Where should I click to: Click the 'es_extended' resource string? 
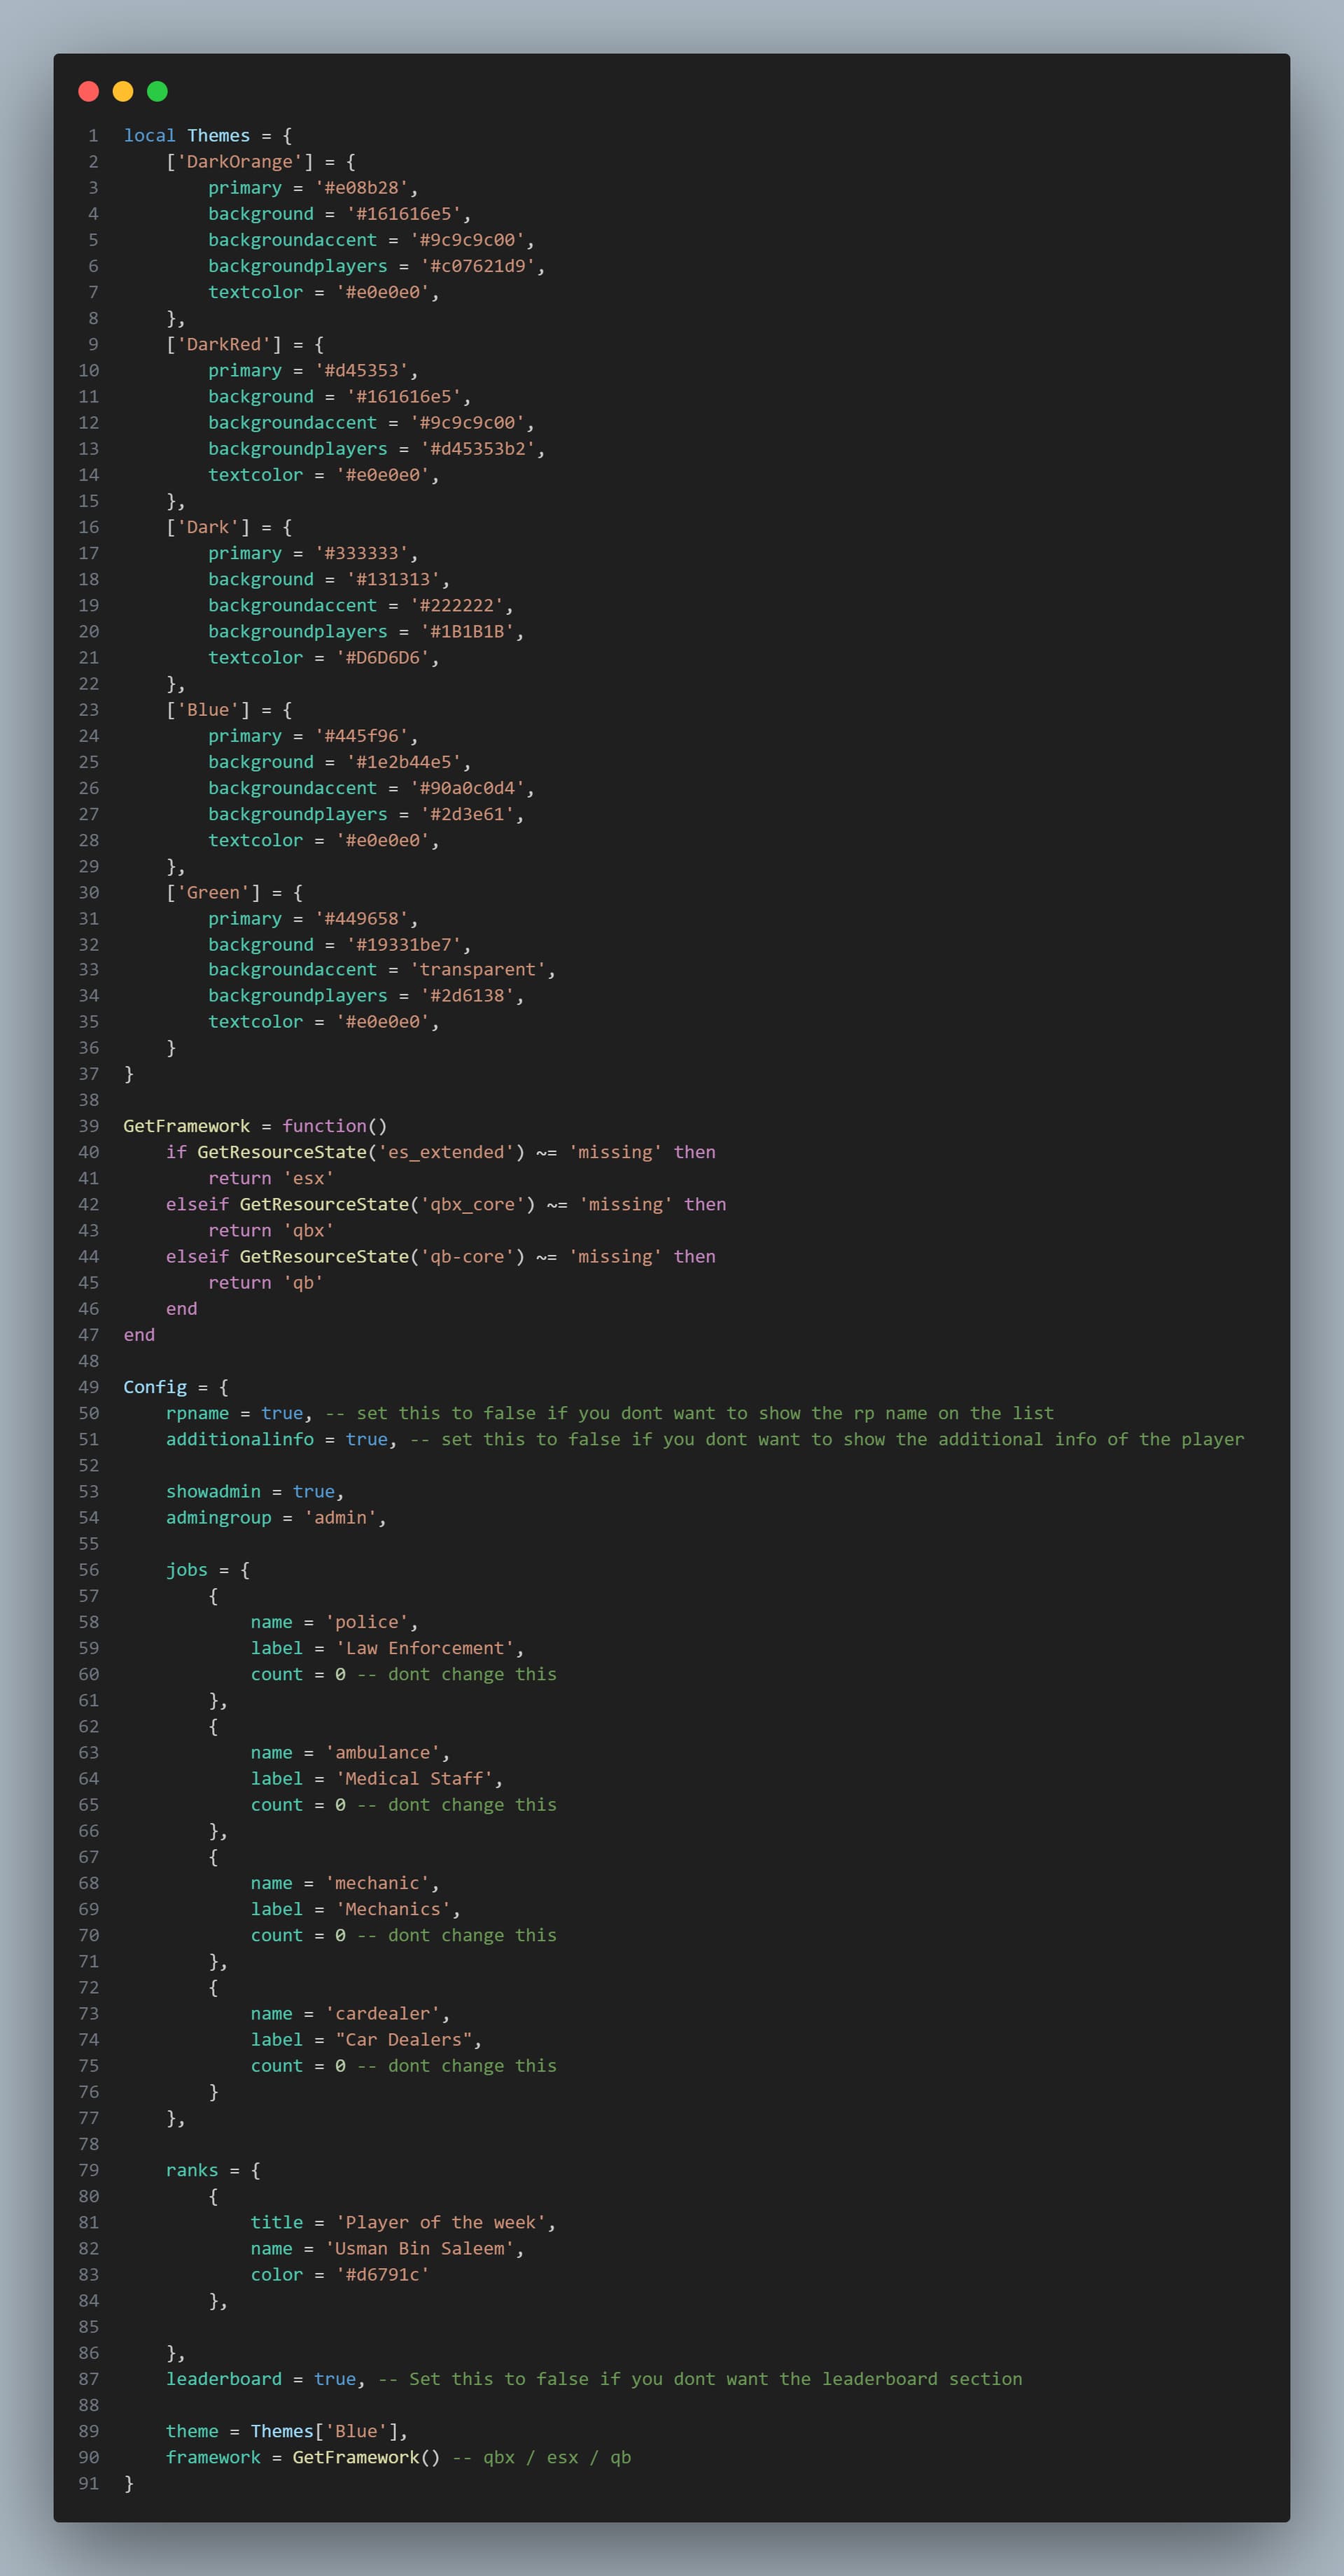click(445, 1152)
